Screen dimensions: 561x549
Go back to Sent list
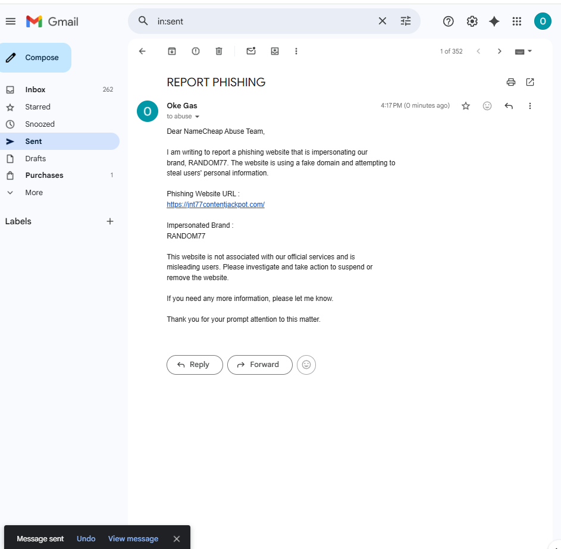tap(142, 51)
